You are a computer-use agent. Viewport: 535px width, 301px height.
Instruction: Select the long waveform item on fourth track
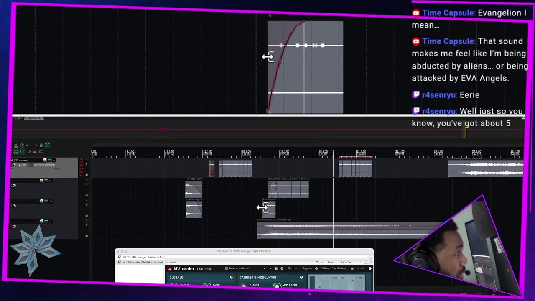click(x=351, y=230)
